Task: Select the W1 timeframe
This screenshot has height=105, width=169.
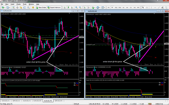Action: (135, 8)
